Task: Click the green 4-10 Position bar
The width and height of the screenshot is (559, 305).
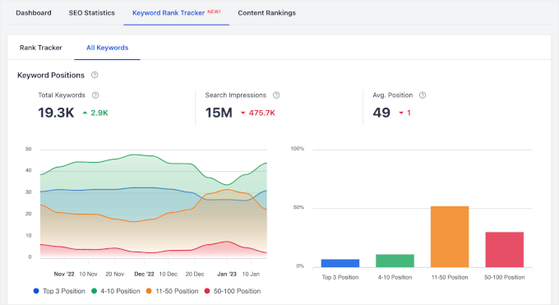Action: click(395, 261)
